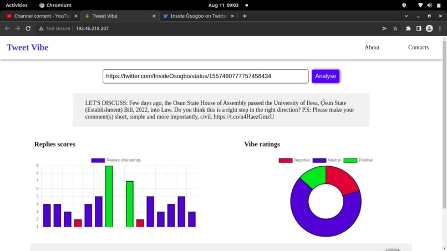
Task: Toggle the Positive legend item
Action: (x=358, y=160)
